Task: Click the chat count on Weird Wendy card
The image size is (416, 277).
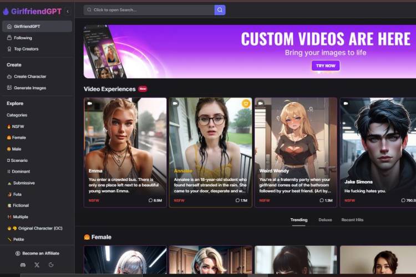Action: (x=326, y=201)
